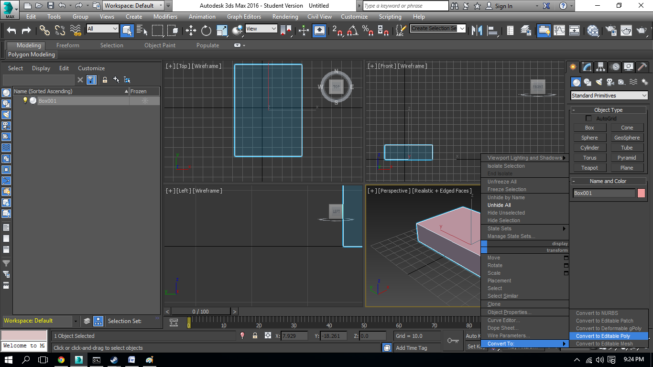This screenshot has width=653, height=367.
Task: Select the Helpers category in Create panel
Action: click(x=621, y=82)
